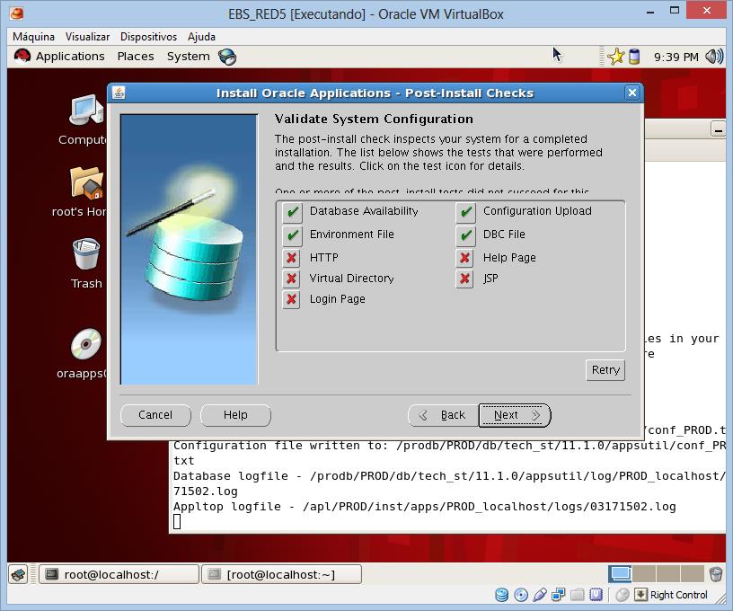The height and width of the screenshot is (611, 733).
Task: Click the DBC File passed check icon
Action: (465, 235)
